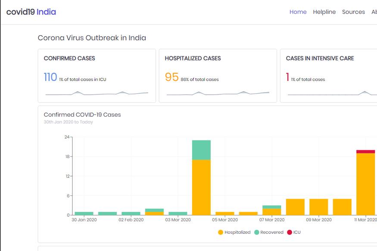Viewport: 377px width, 251px height.
Task: Click the 03 Mar 2020 green bar
Action: [178, 214]
